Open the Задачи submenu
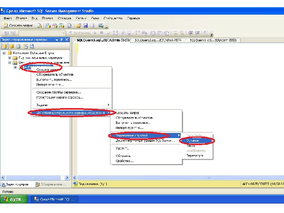Viewport: 284px width, 213px height. [71, 105]
